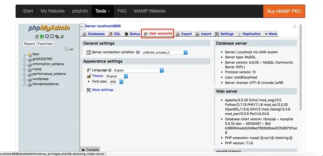This screenshot has height=156, width=323.
Task: Click the information_schema database icon
Action: 30,64
